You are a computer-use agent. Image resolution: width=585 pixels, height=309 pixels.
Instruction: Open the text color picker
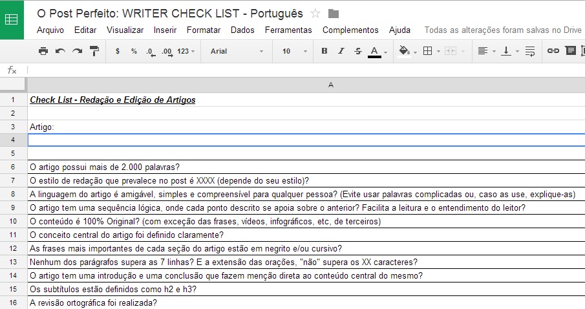374,52
